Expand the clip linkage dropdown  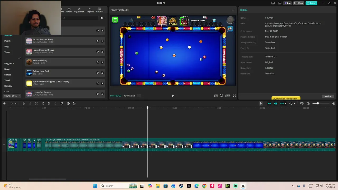tap(285, 103)
